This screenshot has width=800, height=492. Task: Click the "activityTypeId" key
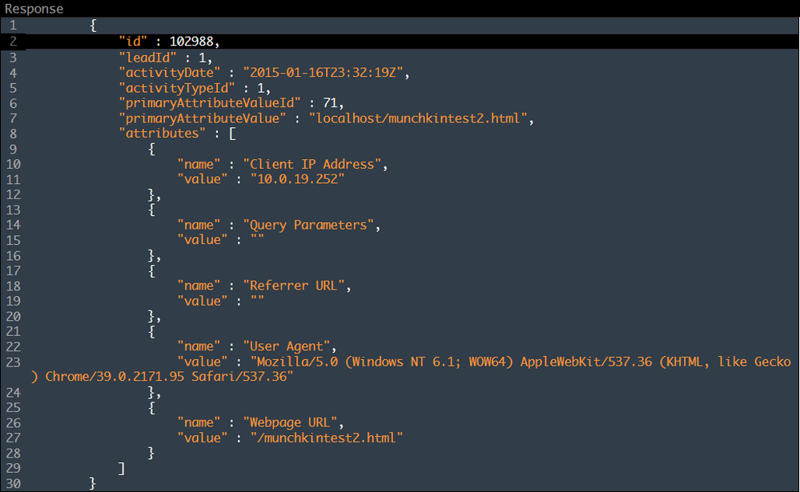(177, 88)
